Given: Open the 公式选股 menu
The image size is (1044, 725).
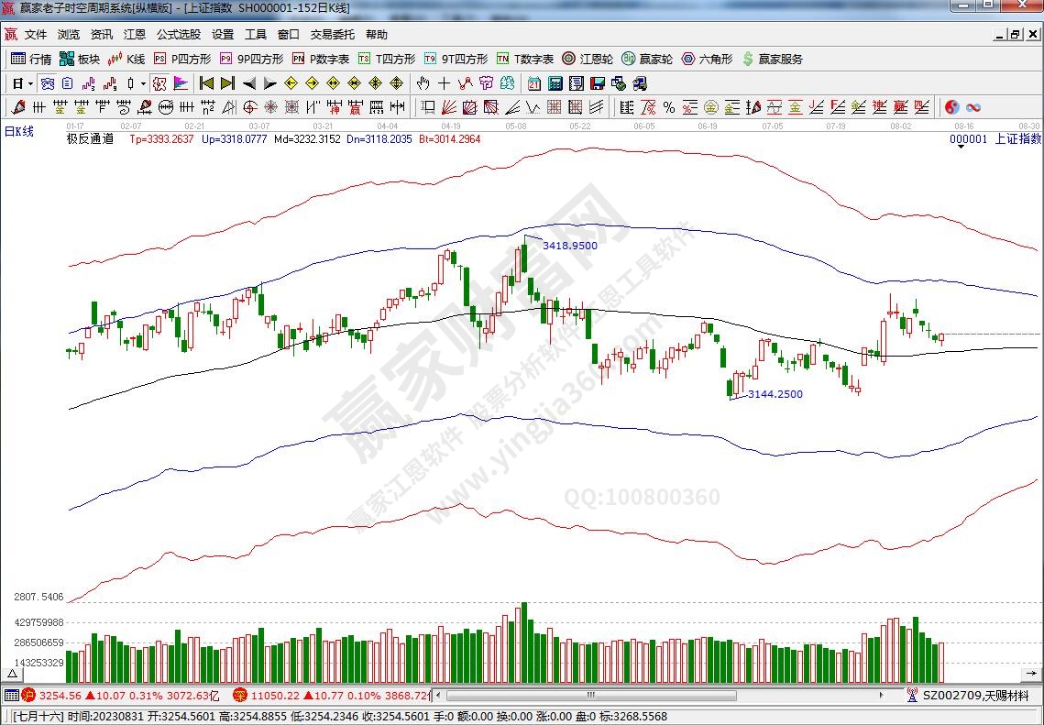Looking at the screenshot, I should point(178,35).
